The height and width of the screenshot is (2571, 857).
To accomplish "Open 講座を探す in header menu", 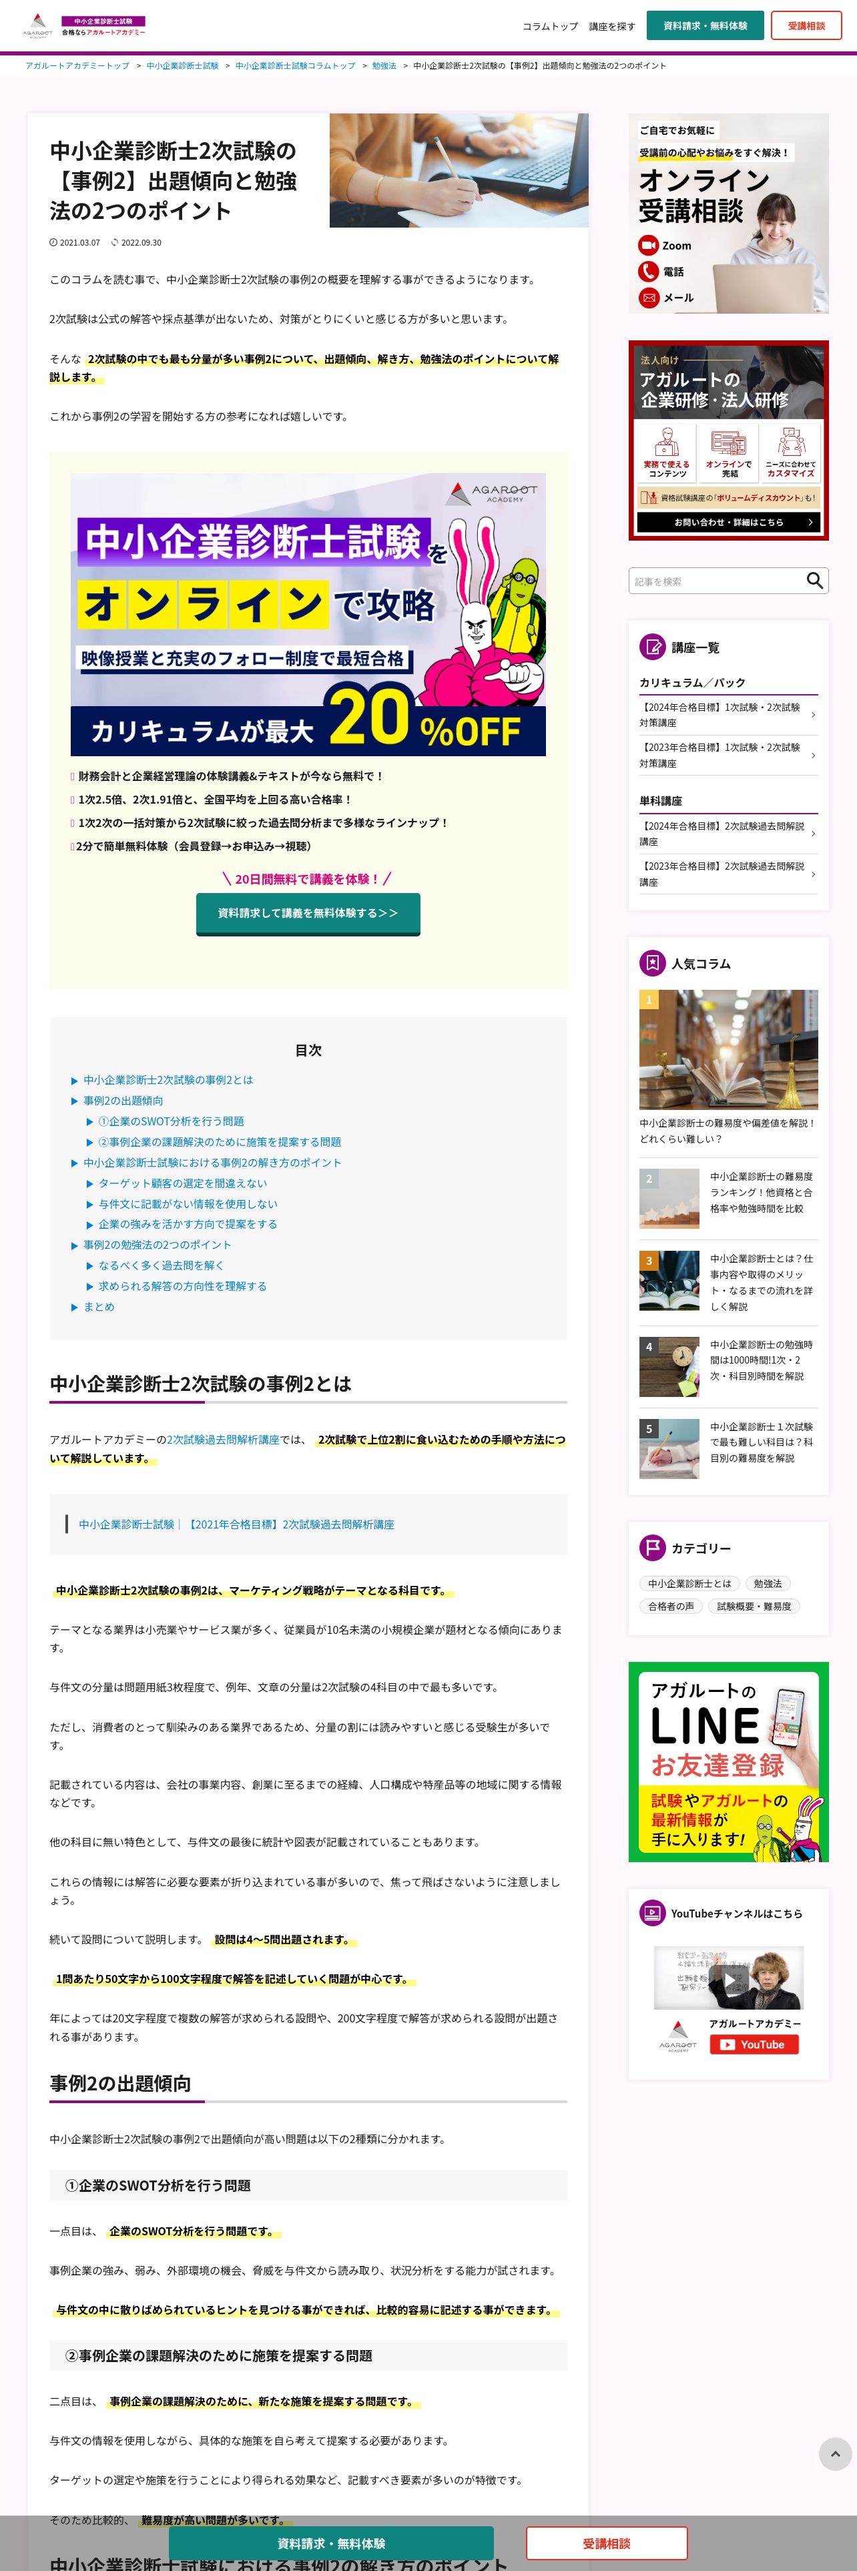I will [x=611, y=26].
